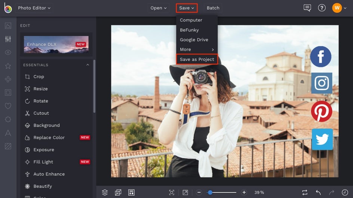Open the Image Manager sidebar icon
This screenshot has width=353, height=198.
coord(8,26)
